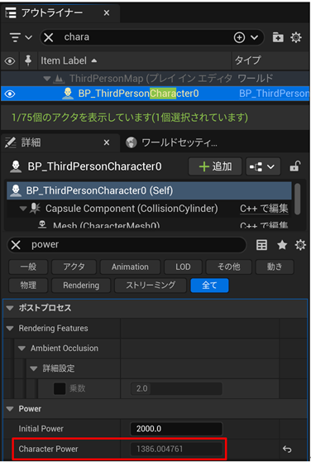Viewport: 311px width, 462px height.
Task: Close the 詳細 tab
Action: (107, 143)
